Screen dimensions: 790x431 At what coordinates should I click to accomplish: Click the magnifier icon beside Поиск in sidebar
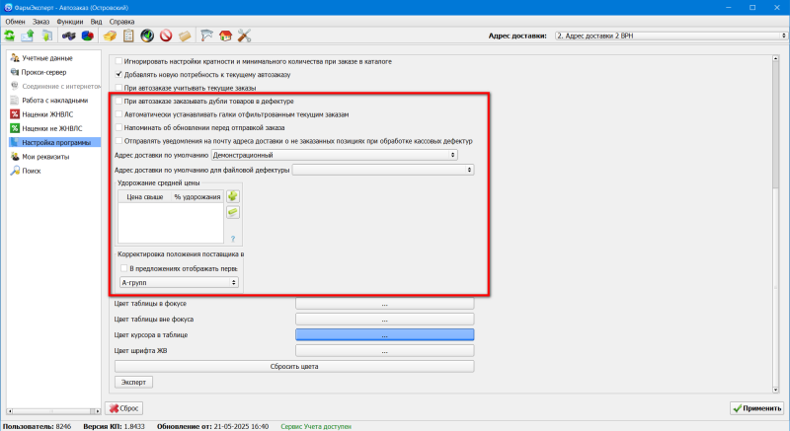coord(15,171)
